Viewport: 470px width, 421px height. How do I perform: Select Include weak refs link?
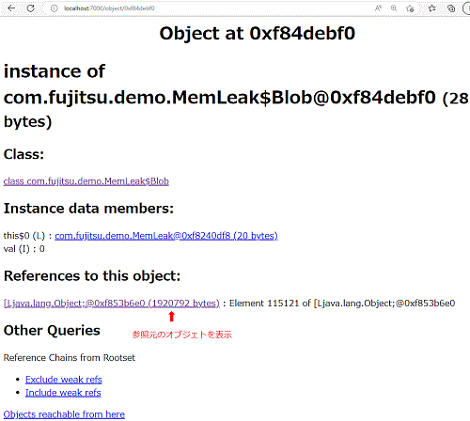point(63,393)
